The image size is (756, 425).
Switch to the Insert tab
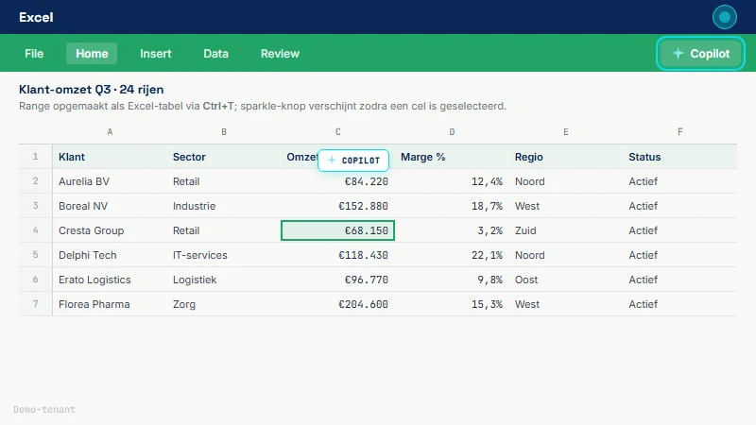click(156, 54)
